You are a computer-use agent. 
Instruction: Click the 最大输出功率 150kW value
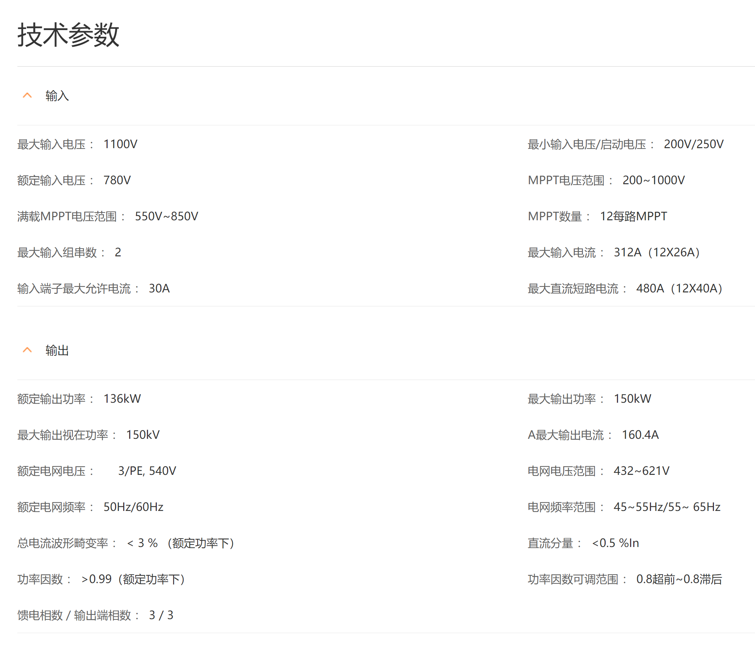click(x=632, y=398)
